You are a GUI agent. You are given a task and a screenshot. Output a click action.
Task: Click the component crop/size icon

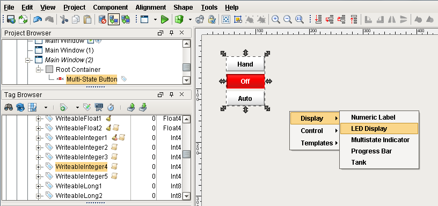237,19
